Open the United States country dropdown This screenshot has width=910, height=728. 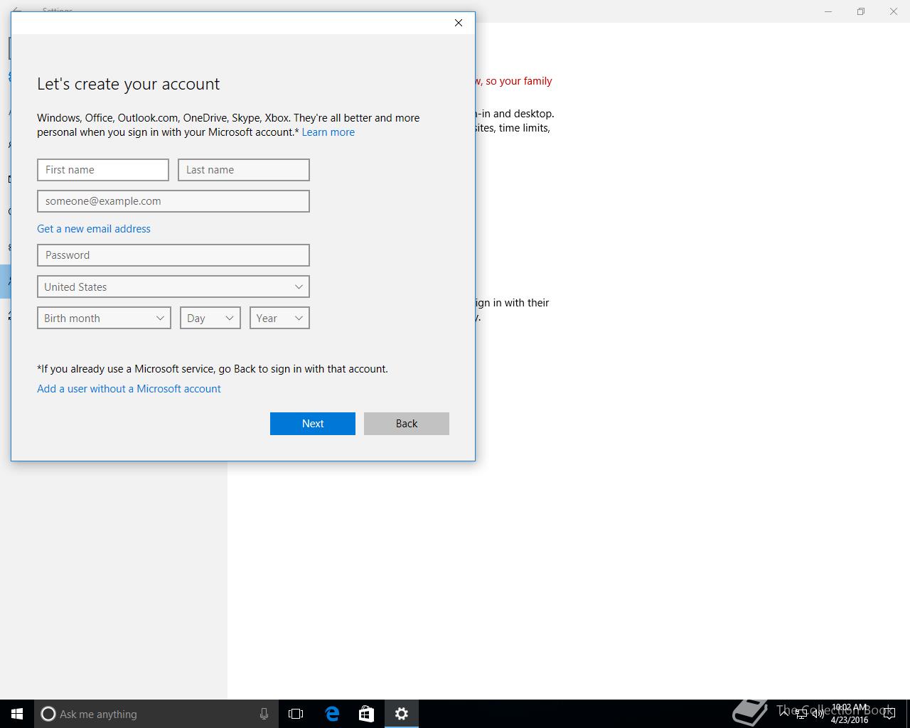click(173, 287)
